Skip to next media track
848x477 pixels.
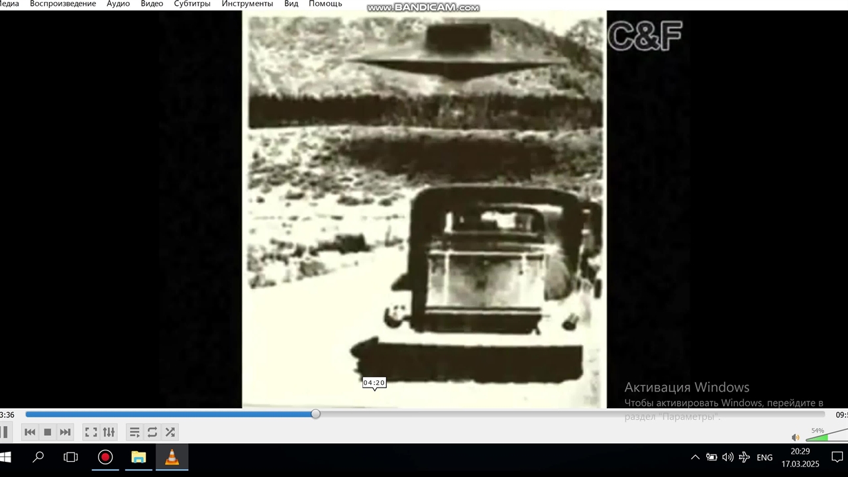pos(65,432)
